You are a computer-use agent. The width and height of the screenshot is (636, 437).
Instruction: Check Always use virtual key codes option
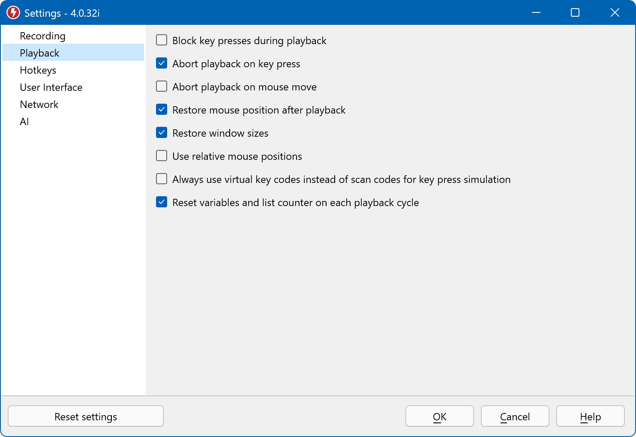(162, 179)
